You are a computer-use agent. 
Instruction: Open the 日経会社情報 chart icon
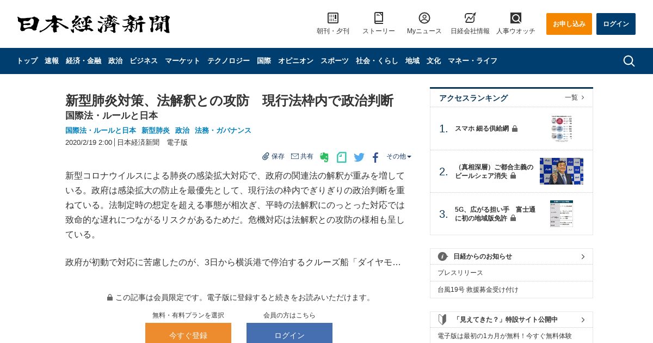[470, 18]
